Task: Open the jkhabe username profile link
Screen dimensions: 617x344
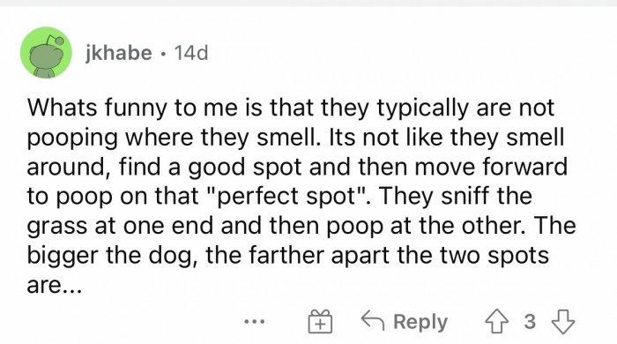Action: pyautogui.click(x=118, y=53)
